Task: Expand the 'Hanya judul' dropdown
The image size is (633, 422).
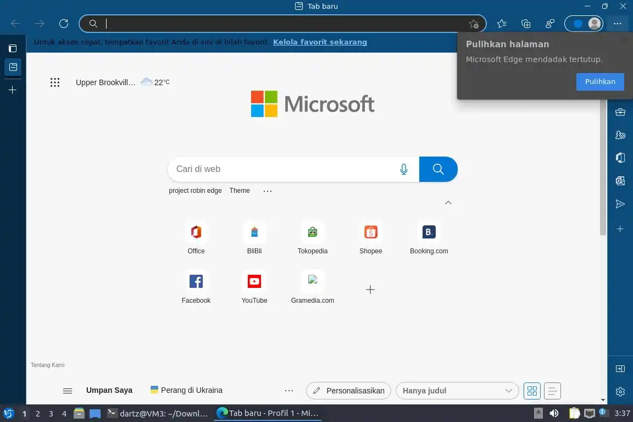Action: 457,391
